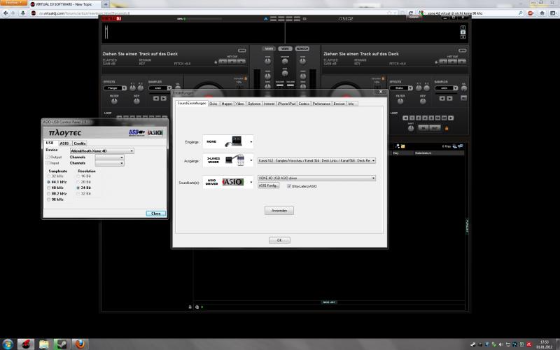Select 48 kHz samplerate
The width and height of the screenshot is (560, 350).
55,188
